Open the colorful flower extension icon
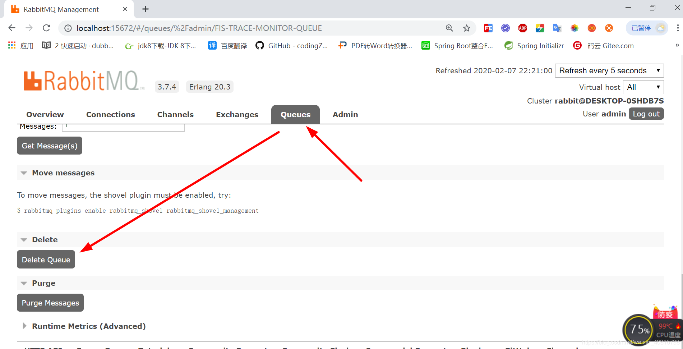The width and height of the screenshot is (683, 349). pos(574,28)
